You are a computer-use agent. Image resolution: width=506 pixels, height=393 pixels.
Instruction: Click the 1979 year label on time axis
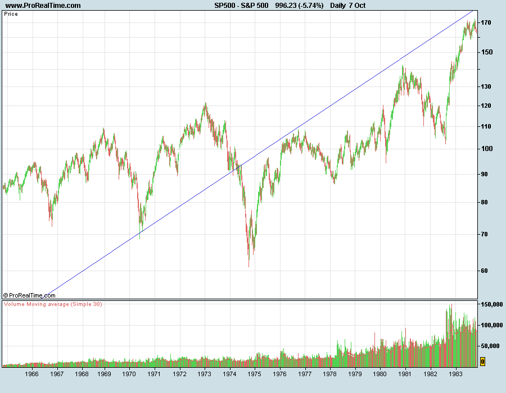pyautogui.click(x=355, y=374)
